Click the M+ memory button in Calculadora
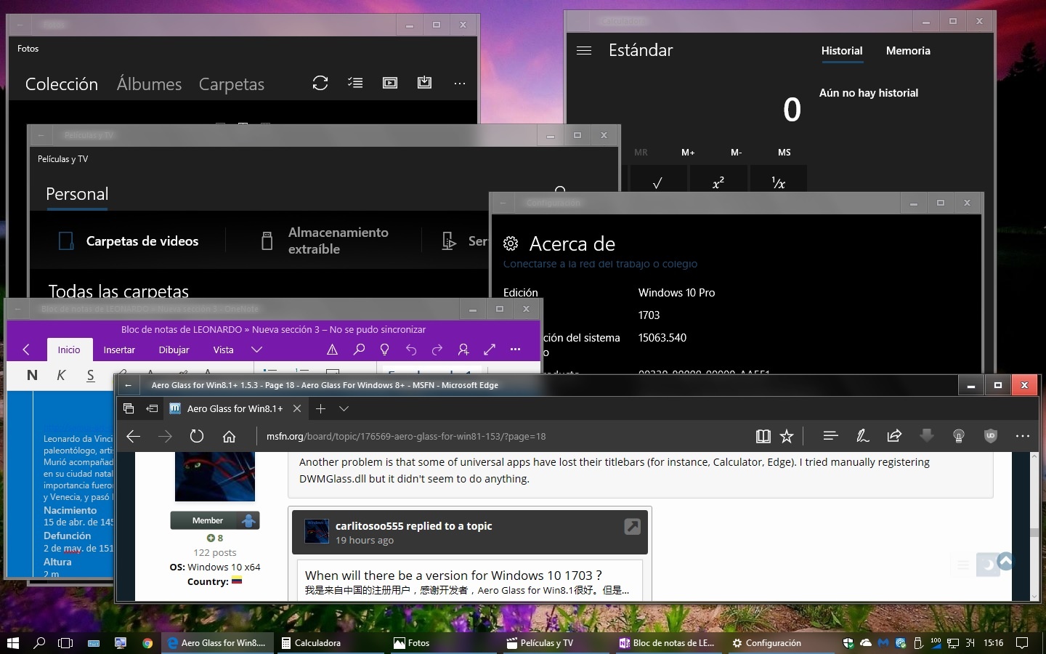 (x=688, y=153)
